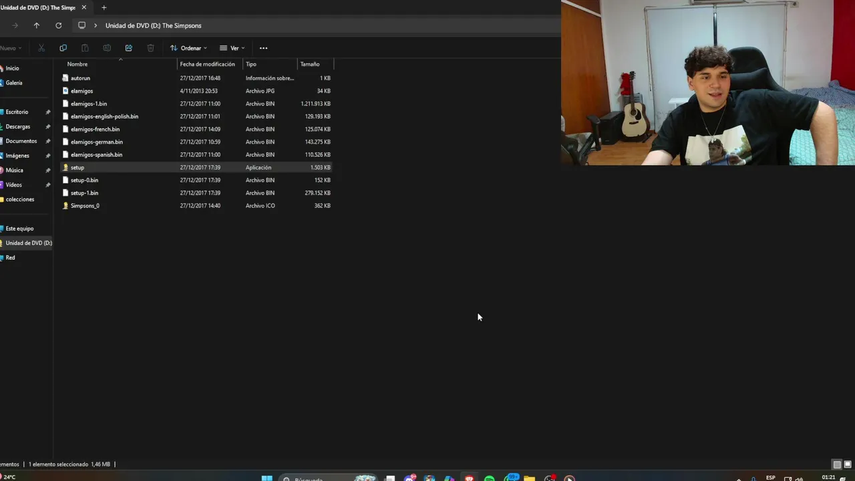The width and height of the screenshot is (855, 481).
Task: Open Spotify from the taskbar
Action: [x=490, y=478]
